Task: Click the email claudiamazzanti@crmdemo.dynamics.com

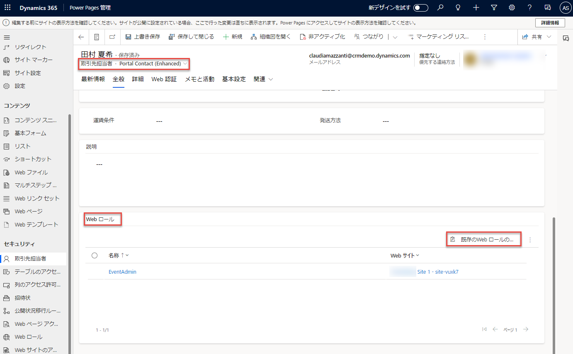Action: (359, 55)
